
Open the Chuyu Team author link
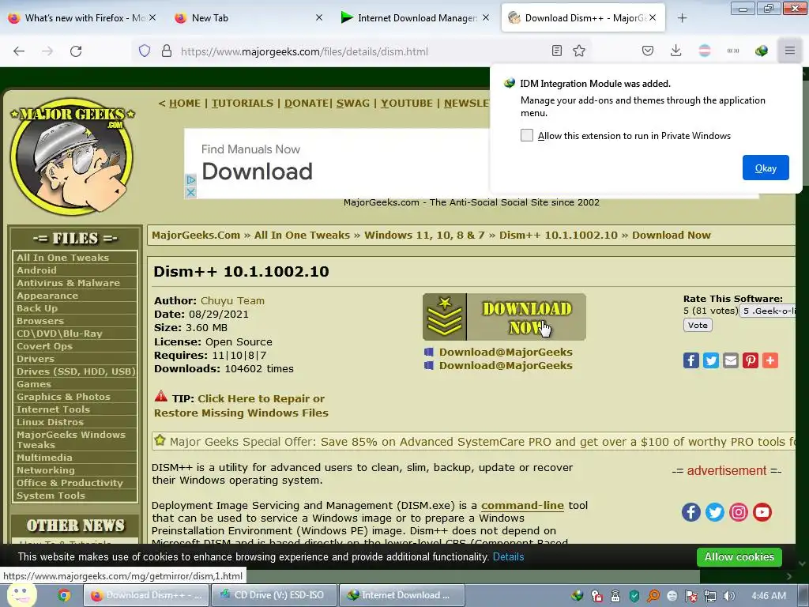click(x=232, y=300)
